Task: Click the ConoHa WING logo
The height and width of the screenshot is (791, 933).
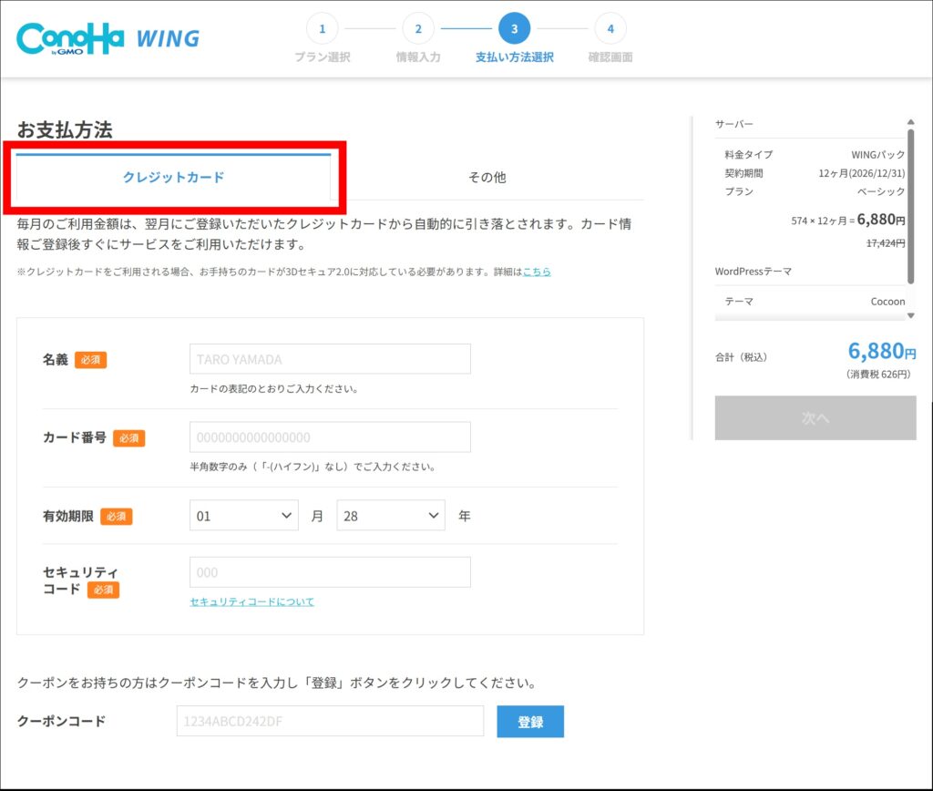Action: [x=108, y=38]
